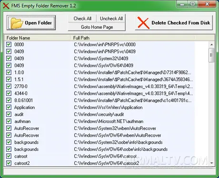Click the list scrollbar down arrow
Viewport: 219px width, 178px height.
[211, 163]
